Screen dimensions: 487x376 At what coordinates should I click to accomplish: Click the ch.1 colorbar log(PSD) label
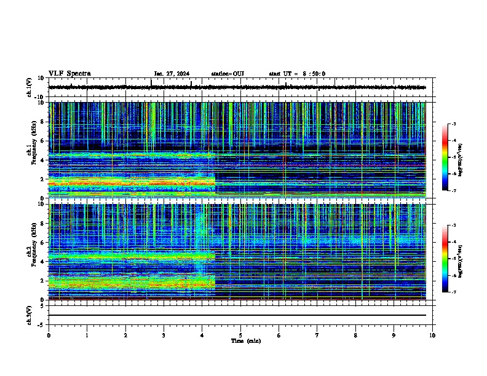point(461,160)
